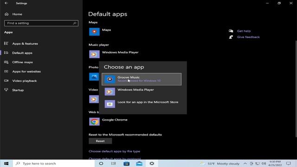Click the settings page vertical scrollbar
Viewport: 297px width, 167px height.
[296, 89]
